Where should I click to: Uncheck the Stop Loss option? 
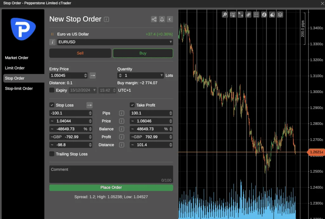point(52,105)
